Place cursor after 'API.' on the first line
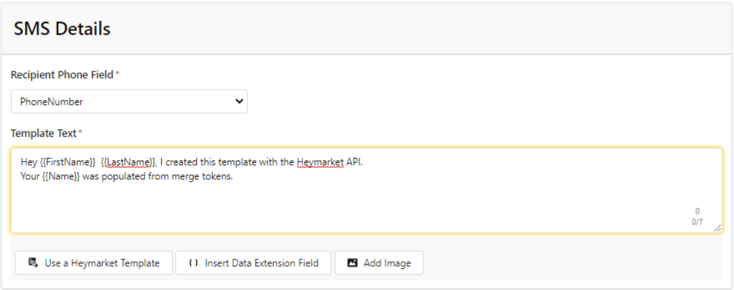The image size is (734, 290). (363, 163)
